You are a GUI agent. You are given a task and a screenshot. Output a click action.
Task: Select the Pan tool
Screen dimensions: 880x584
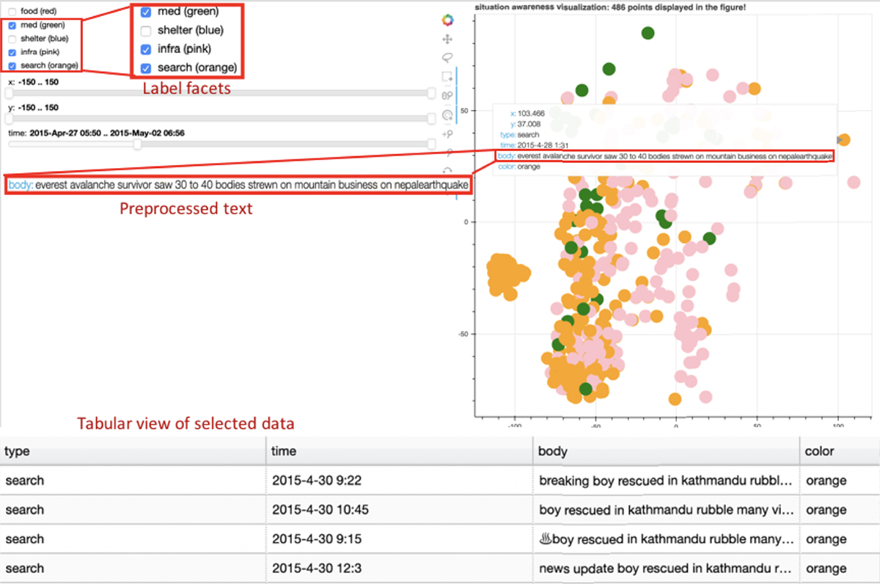click(x=447, y=39)
